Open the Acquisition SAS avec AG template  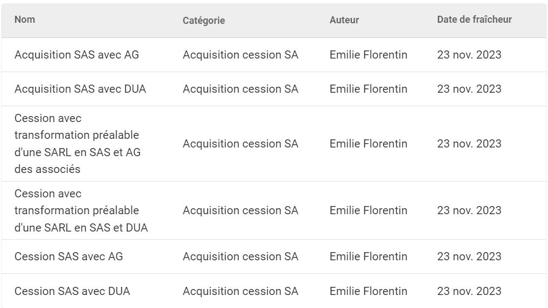coord(76,55)
